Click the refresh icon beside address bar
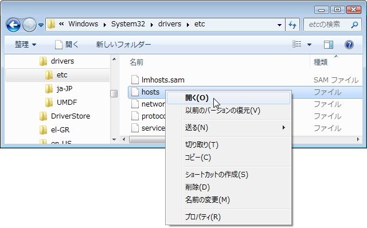Screen dimensions: 367x228 click(292, 25)
